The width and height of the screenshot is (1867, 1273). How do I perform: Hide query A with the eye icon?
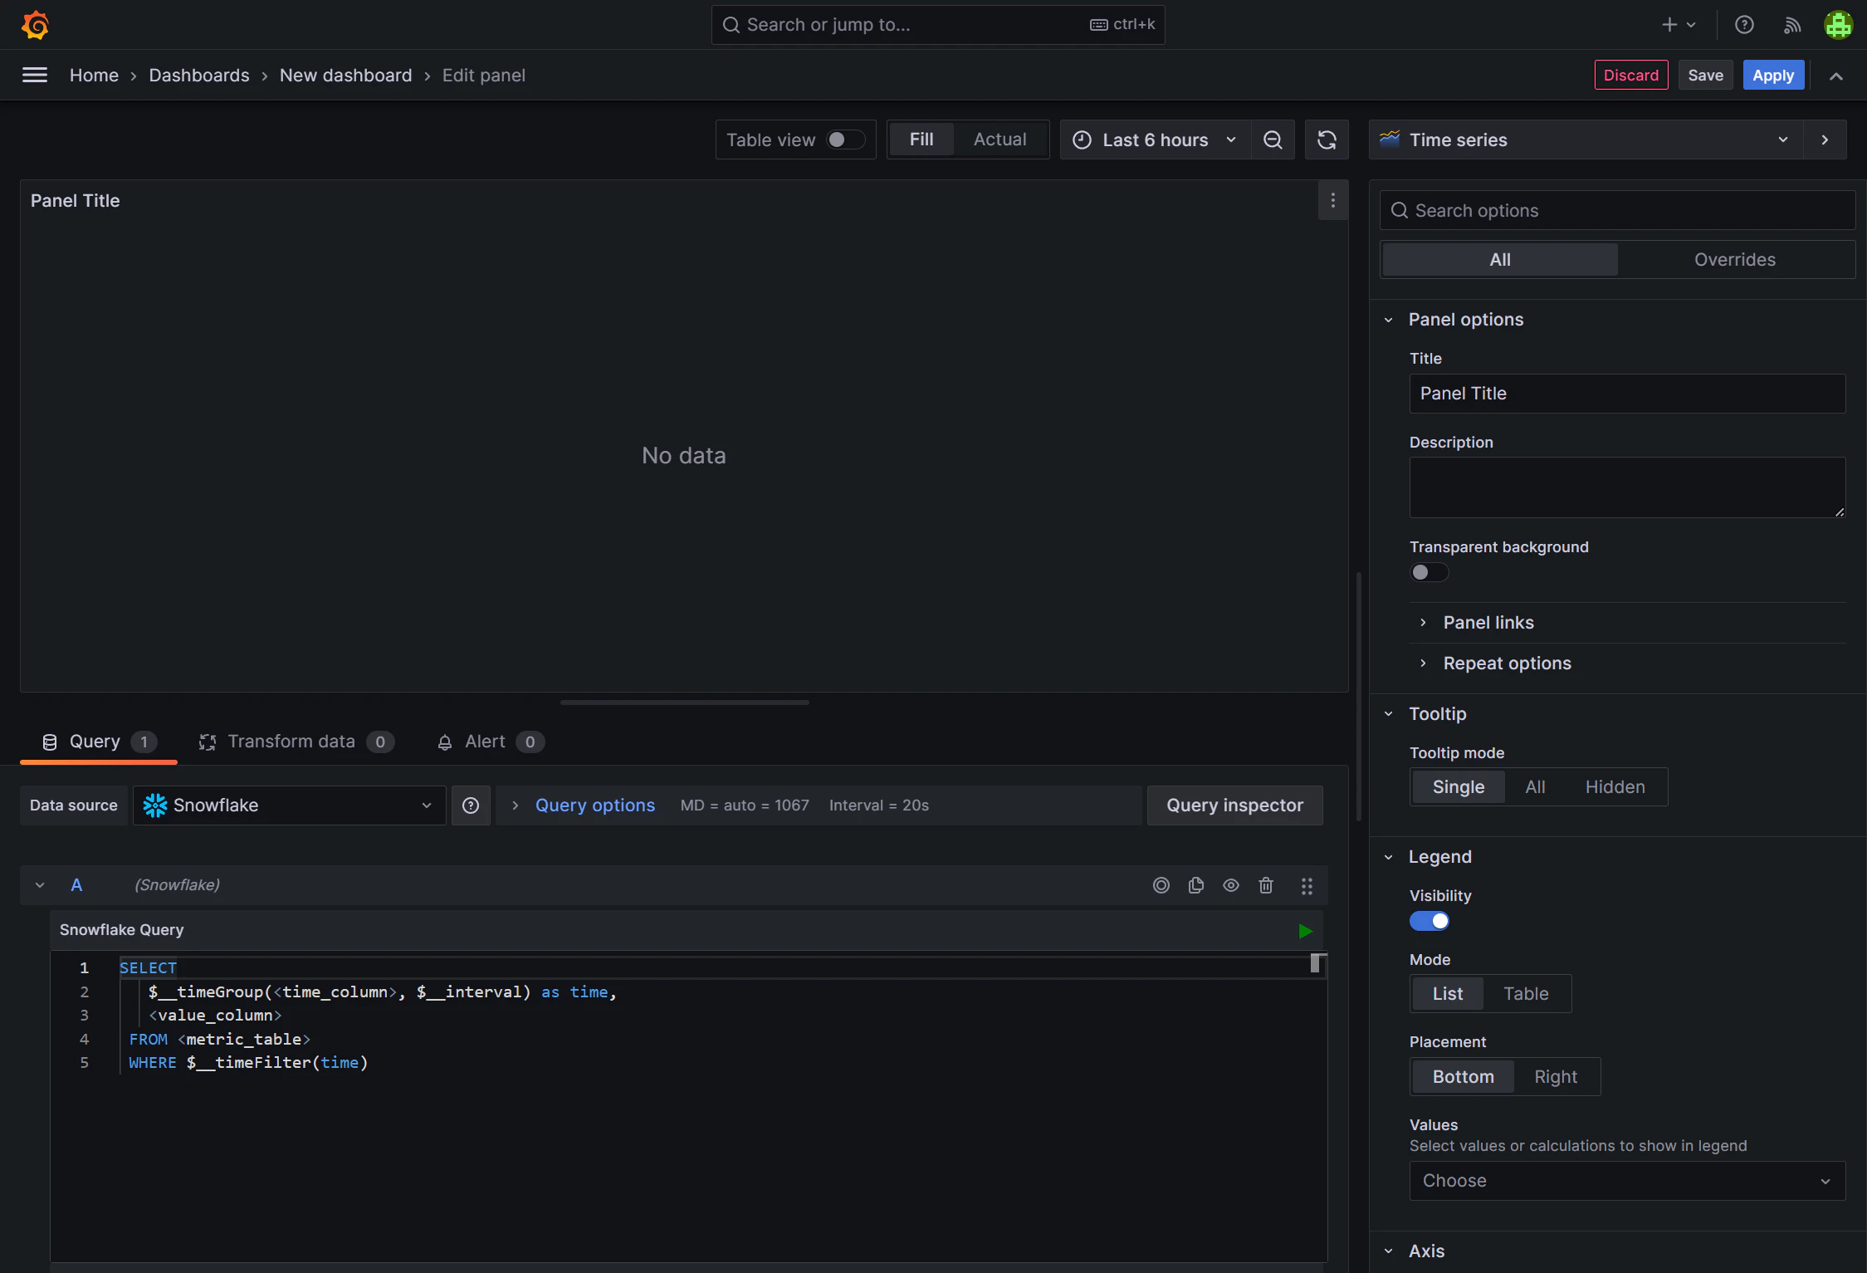(x=1230, y=885)
